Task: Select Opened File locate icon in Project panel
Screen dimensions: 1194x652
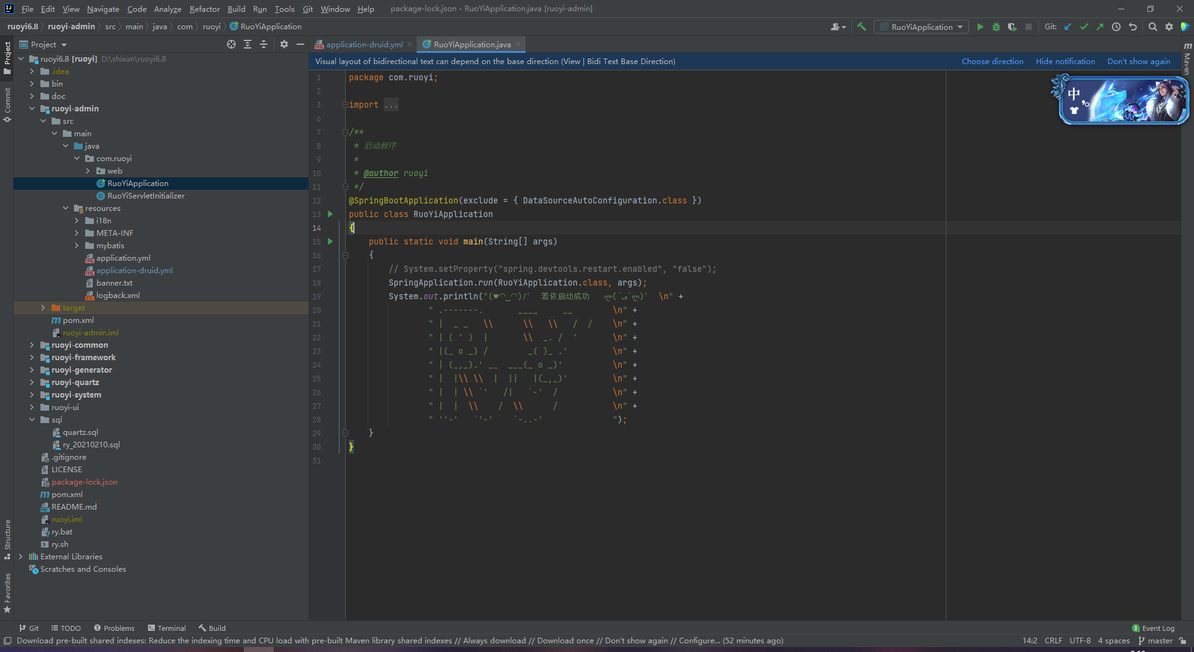Action: (x=231, y=44)
